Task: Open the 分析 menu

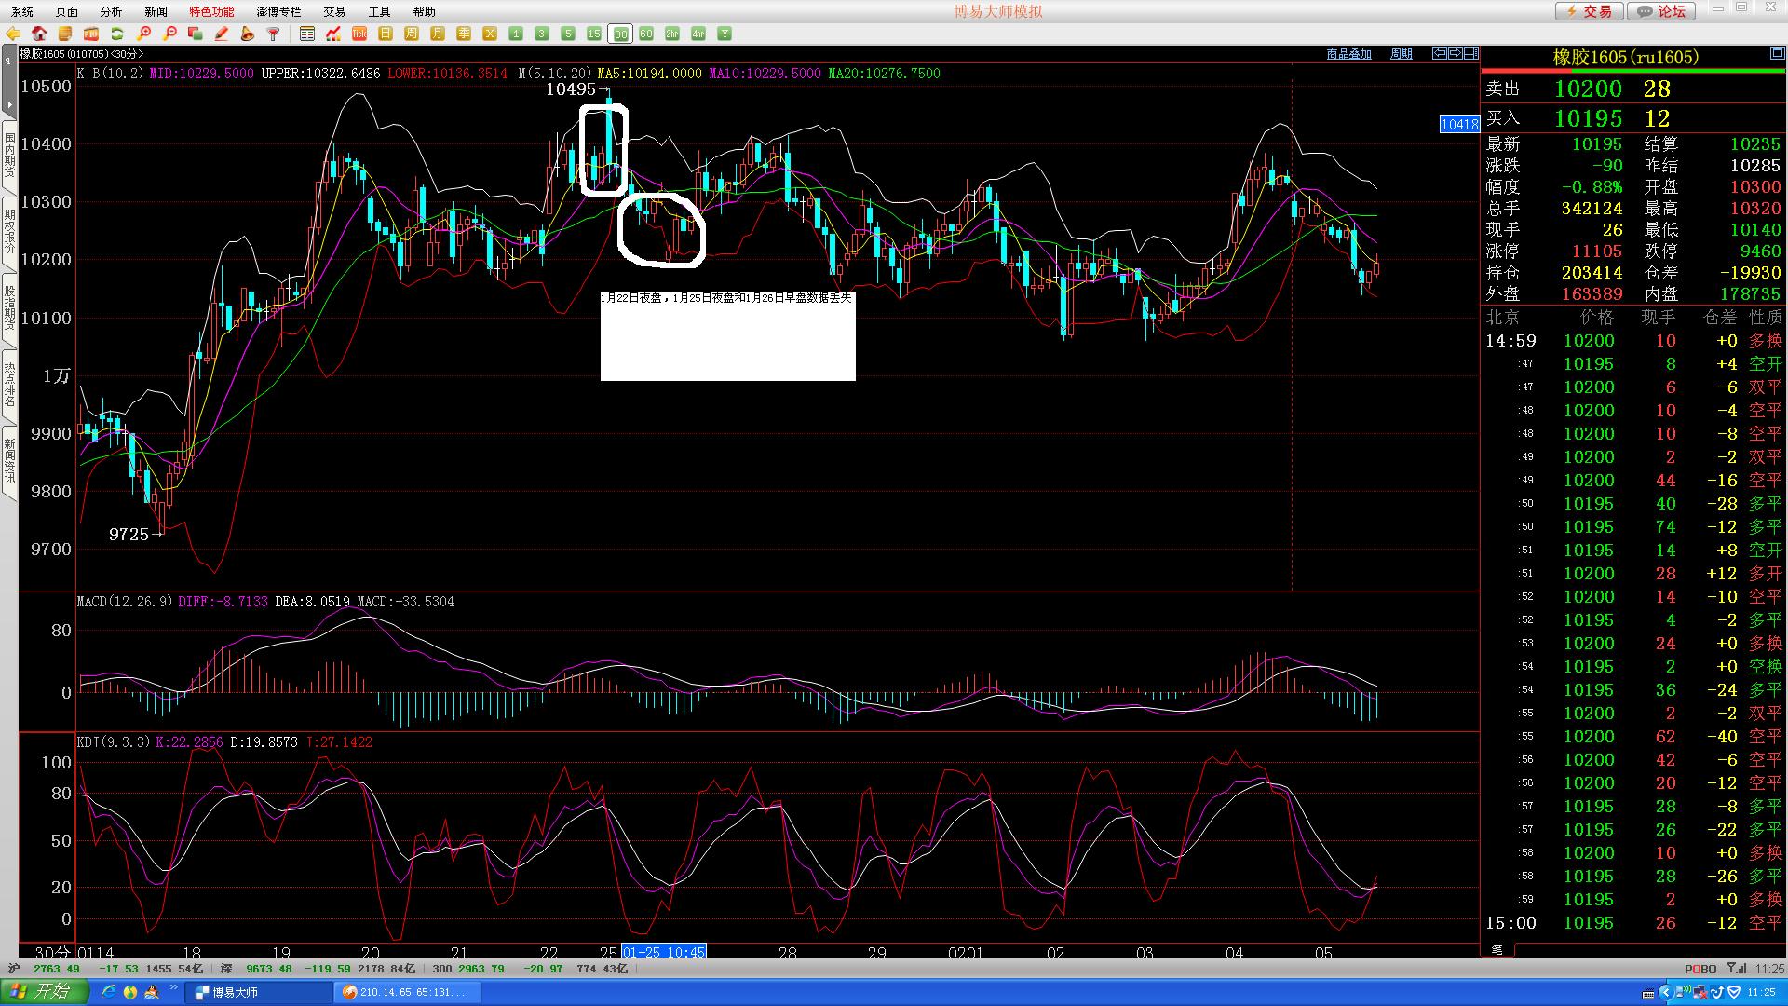Action: [111, 11]
